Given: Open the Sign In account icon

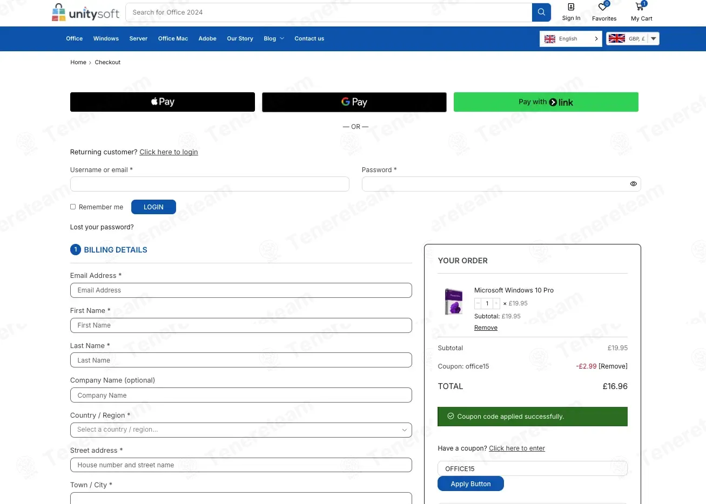Looking at the screenshot, I should point(571,7).
